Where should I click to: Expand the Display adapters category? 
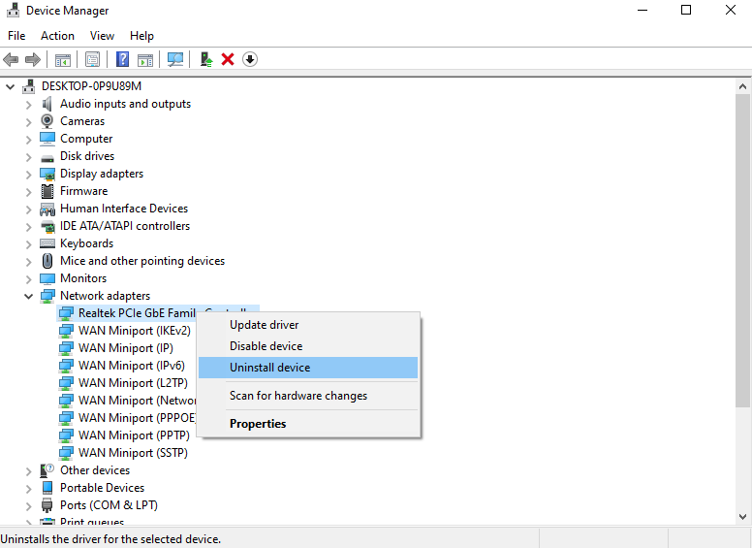point(28,174)
